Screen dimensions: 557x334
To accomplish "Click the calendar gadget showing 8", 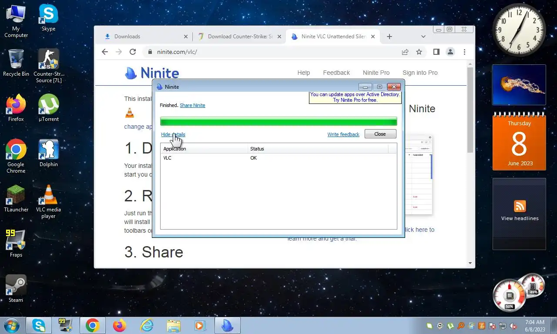I will tap(519, 142).
